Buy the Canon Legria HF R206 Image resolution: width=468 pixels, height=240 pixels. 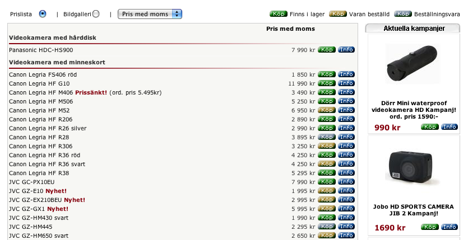(327, 119)
